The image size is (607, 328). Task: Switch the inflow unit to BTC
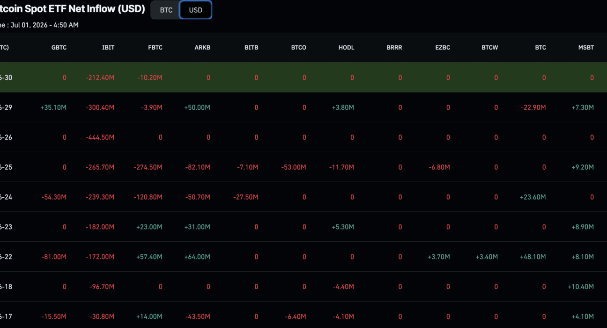pyautogui.click(x=166, y=10)
